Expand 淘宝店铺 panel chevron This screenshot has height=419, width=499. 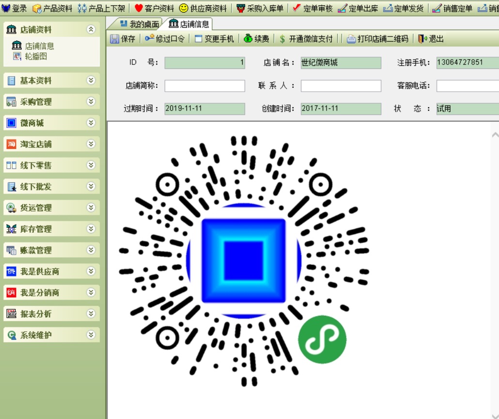(x=91, y=144)
